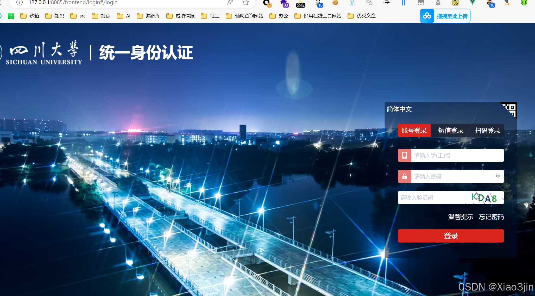This screenshot has width=535, height=296.
Task: Open the extension with blue badge 18
Action: tap(490, 3)
